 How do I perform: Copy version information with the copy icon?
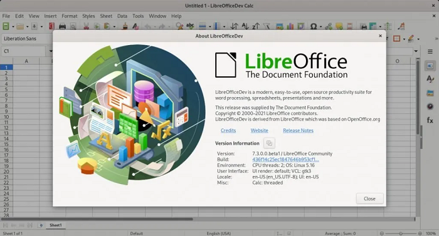coord(269,143)
